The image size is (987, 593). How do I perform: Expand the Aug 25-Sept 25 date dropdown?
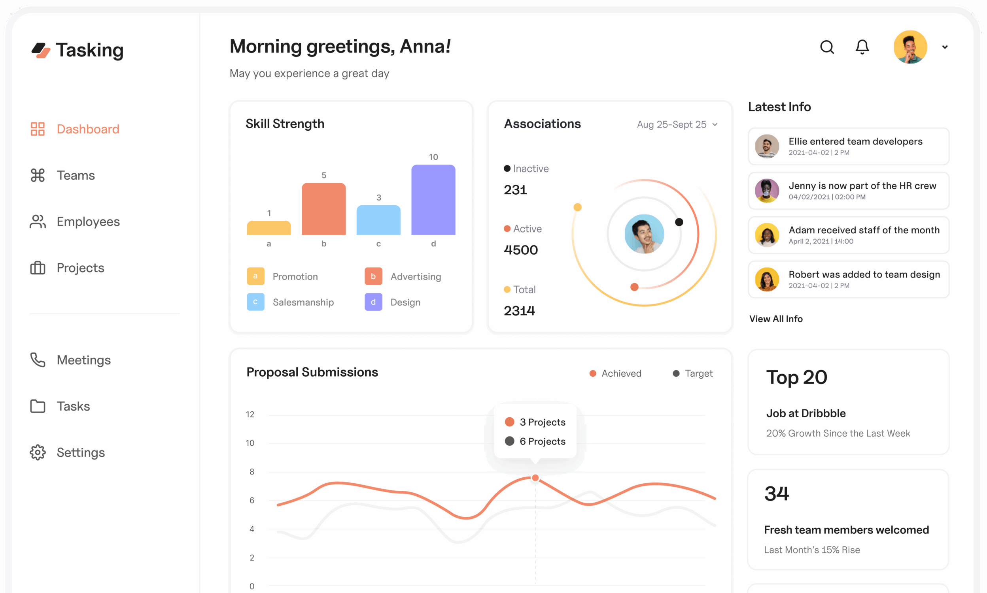point(677,125)
